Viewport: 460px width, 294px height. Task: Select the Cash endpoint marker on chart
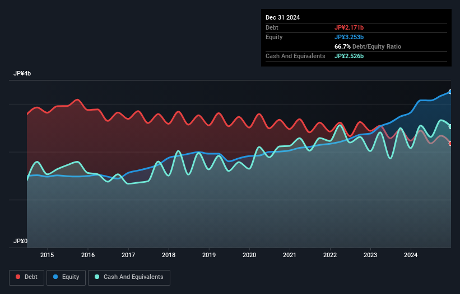(450, 127)
